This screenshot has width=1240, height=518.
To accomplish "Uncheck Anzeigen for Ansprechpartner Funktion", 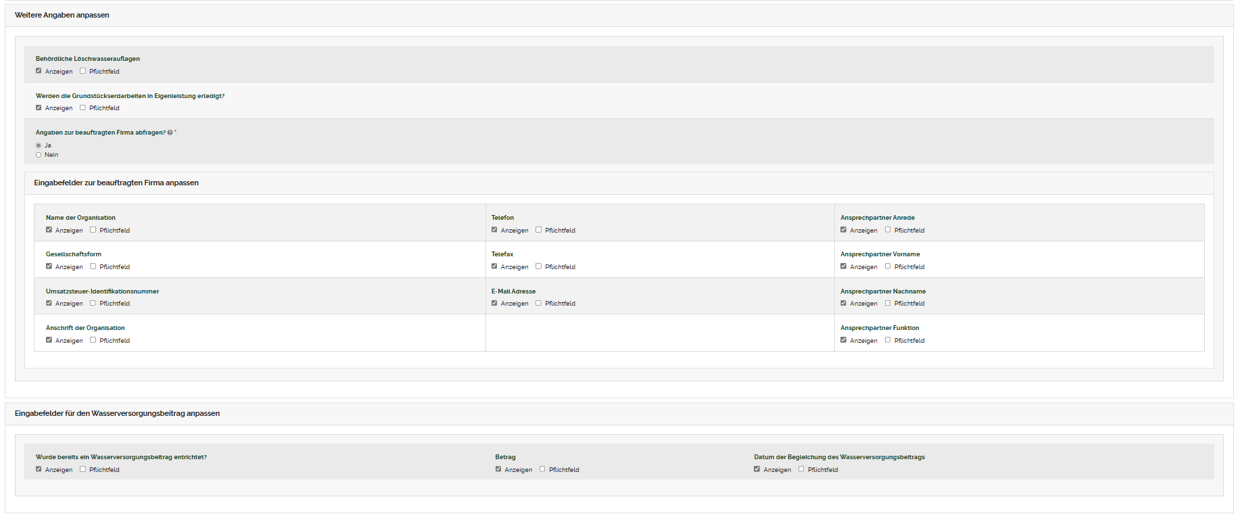I will click(x=843, y=340).
